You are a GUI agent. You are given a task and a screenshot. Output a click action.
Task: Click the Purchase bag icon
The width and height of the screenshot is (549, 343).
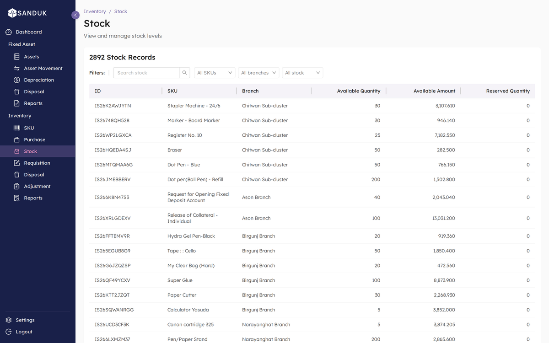(17, 139)
